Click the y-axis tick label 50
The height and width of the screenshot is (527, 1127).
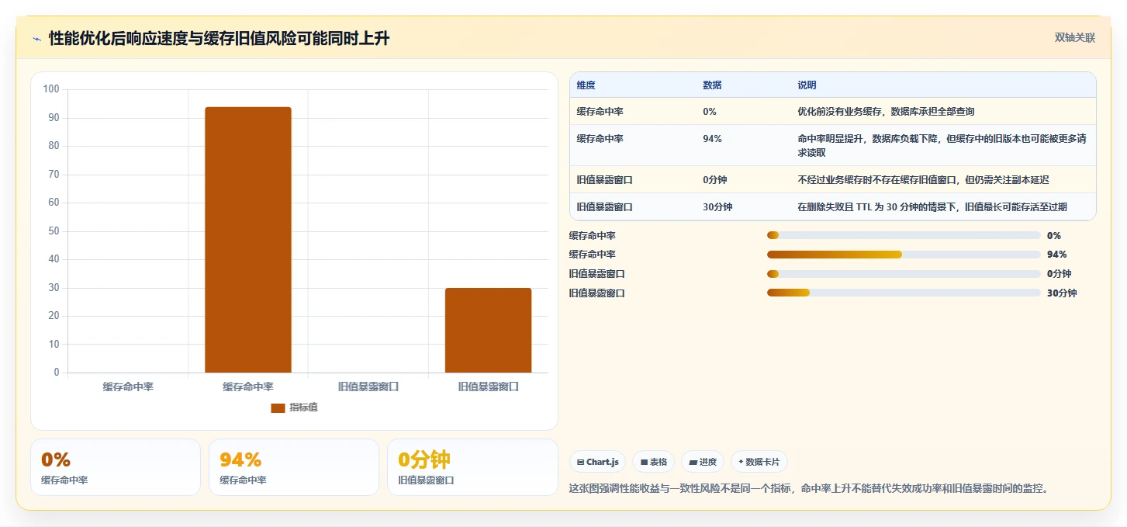[x=54, y=231]
